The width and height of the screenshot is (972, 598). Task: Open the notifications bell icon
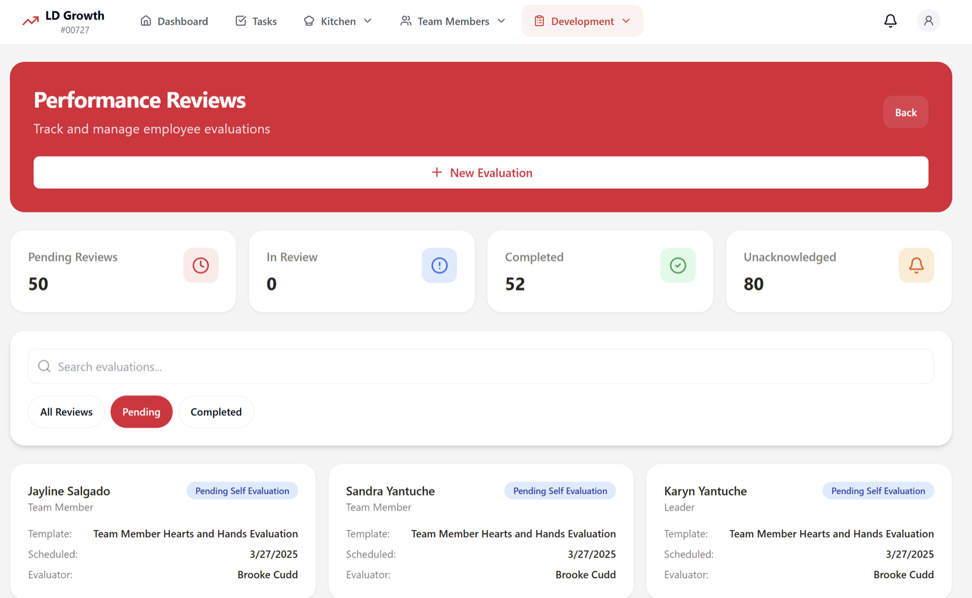pos(890,21)
